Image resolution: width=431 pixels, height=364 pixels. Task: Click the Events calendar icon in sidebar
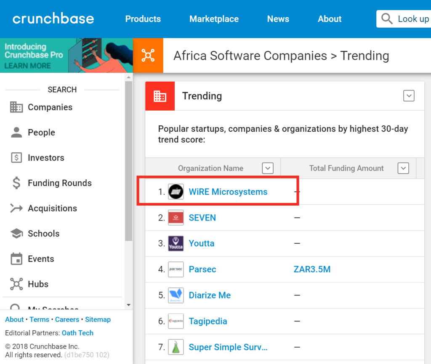[x=16, y=259]
